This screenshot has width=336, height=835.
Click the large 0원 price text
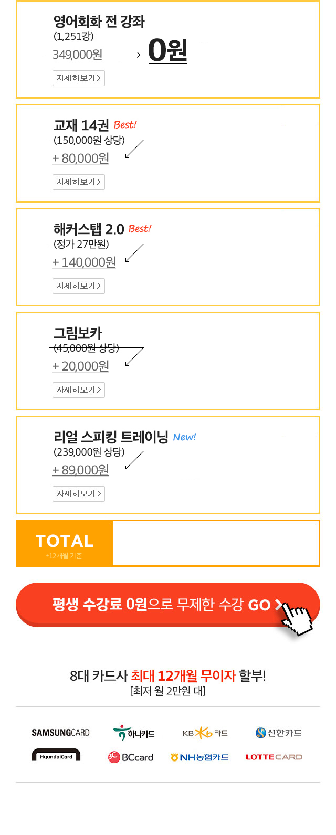(167, 50)
